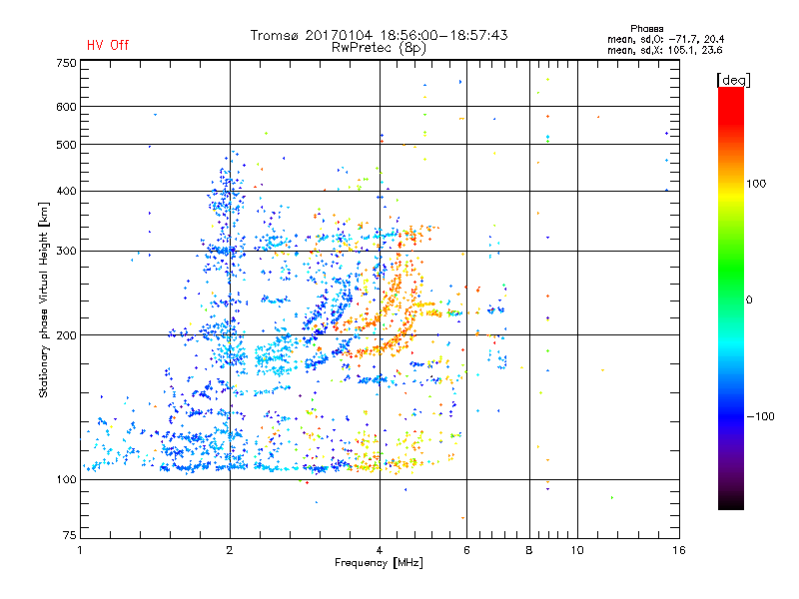Click the y-axis '750' tick label
Screen dimensions: 799x599
(x=66, y=63)
